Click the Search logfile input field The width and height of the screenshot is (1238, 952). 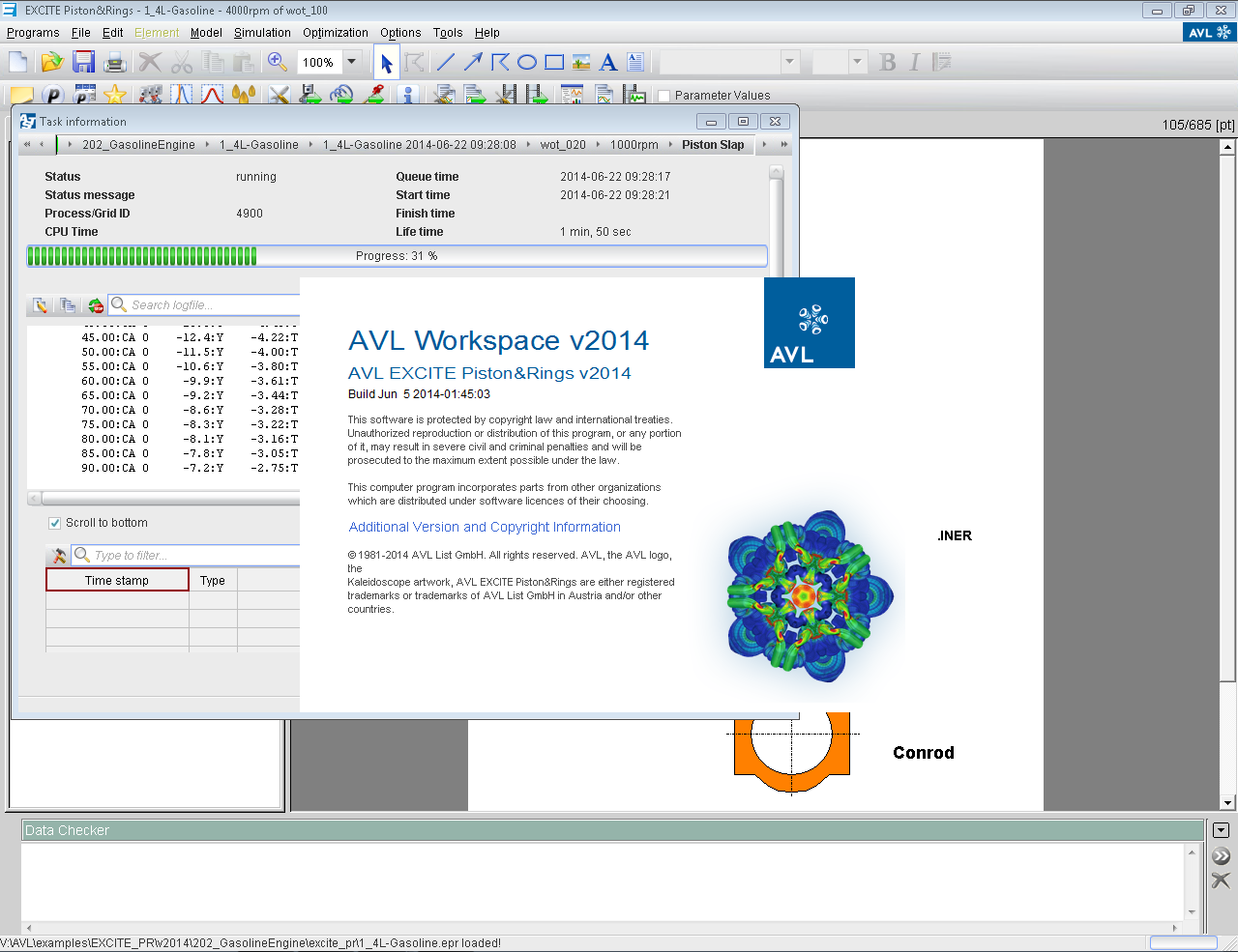point(204,305)
